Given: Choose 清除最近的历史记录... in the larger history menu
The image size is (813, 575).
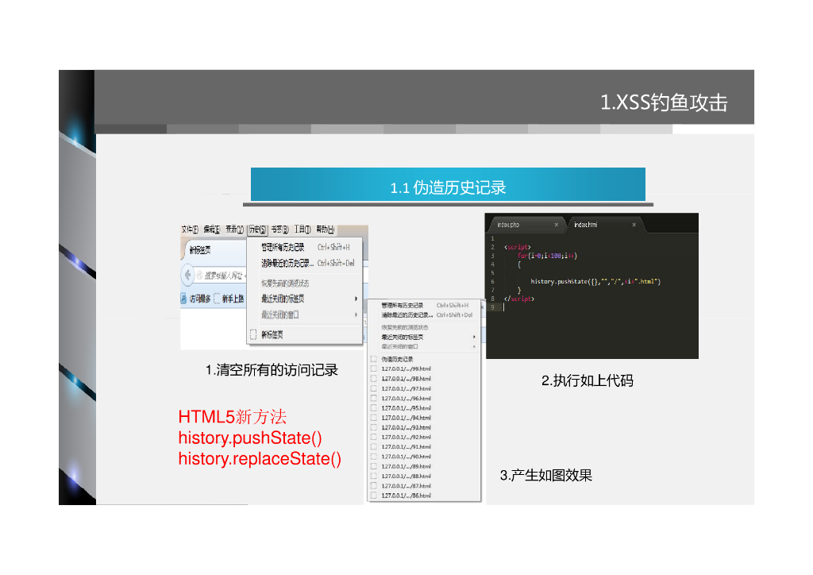Looking at the screenshot, I should tap(305, 264).
